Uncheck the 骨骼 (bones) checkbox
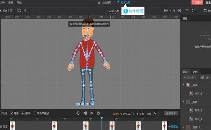The height and width of the screenshot is (130, 211). pos(11,113)
